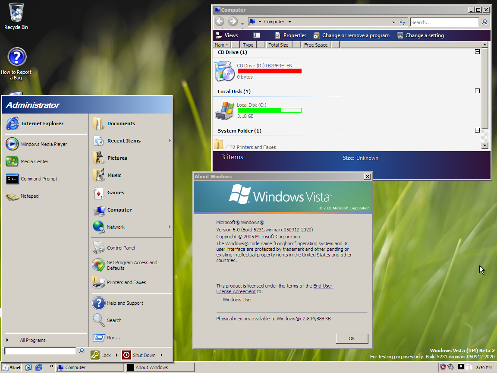This screenshot has height=373, width=497.
Task: Click Properties in Computer toolbar
Action: (291, 35)
